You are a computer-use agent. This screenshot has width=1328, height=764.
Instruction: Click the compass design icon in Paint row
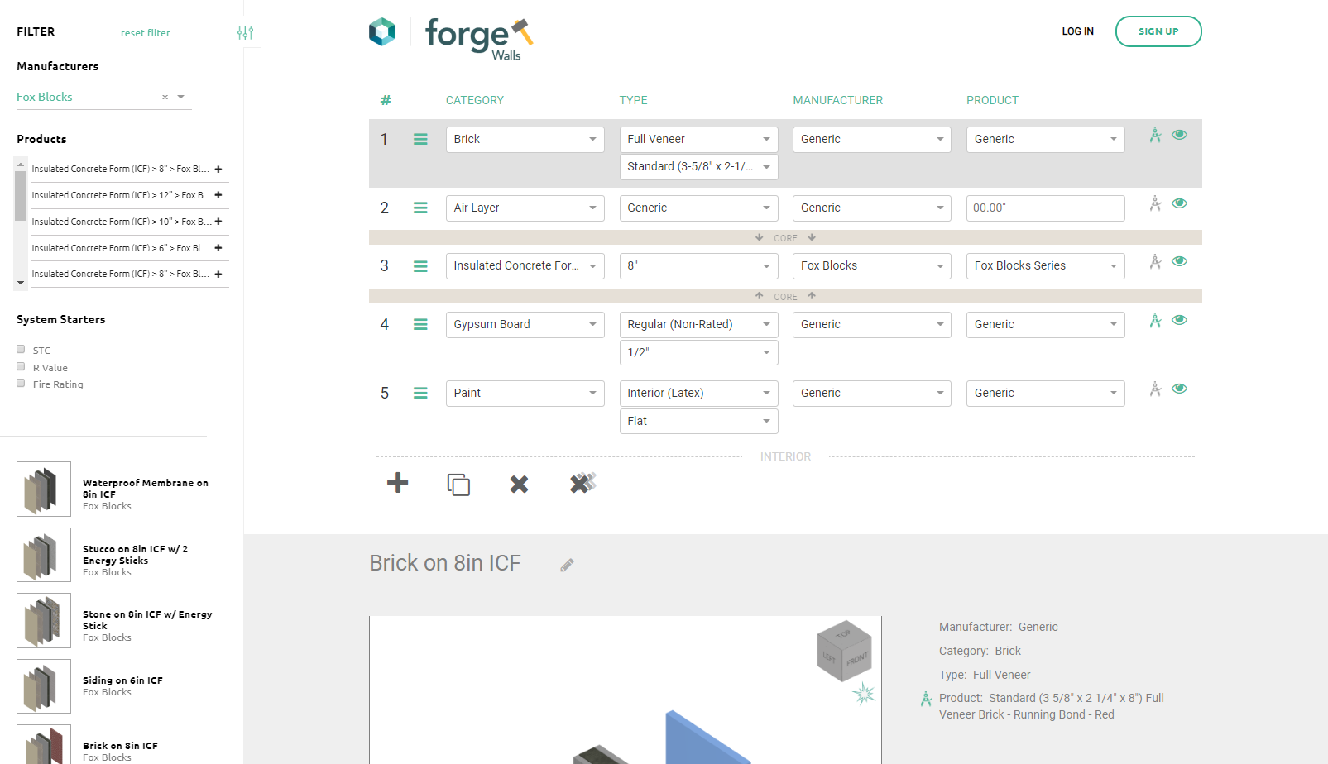click(1155, 389)
